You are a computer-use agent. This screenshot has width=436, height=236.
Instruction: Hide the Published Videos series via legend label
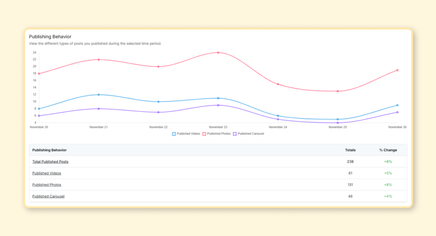pyautogui.click(x=188, y=134)
